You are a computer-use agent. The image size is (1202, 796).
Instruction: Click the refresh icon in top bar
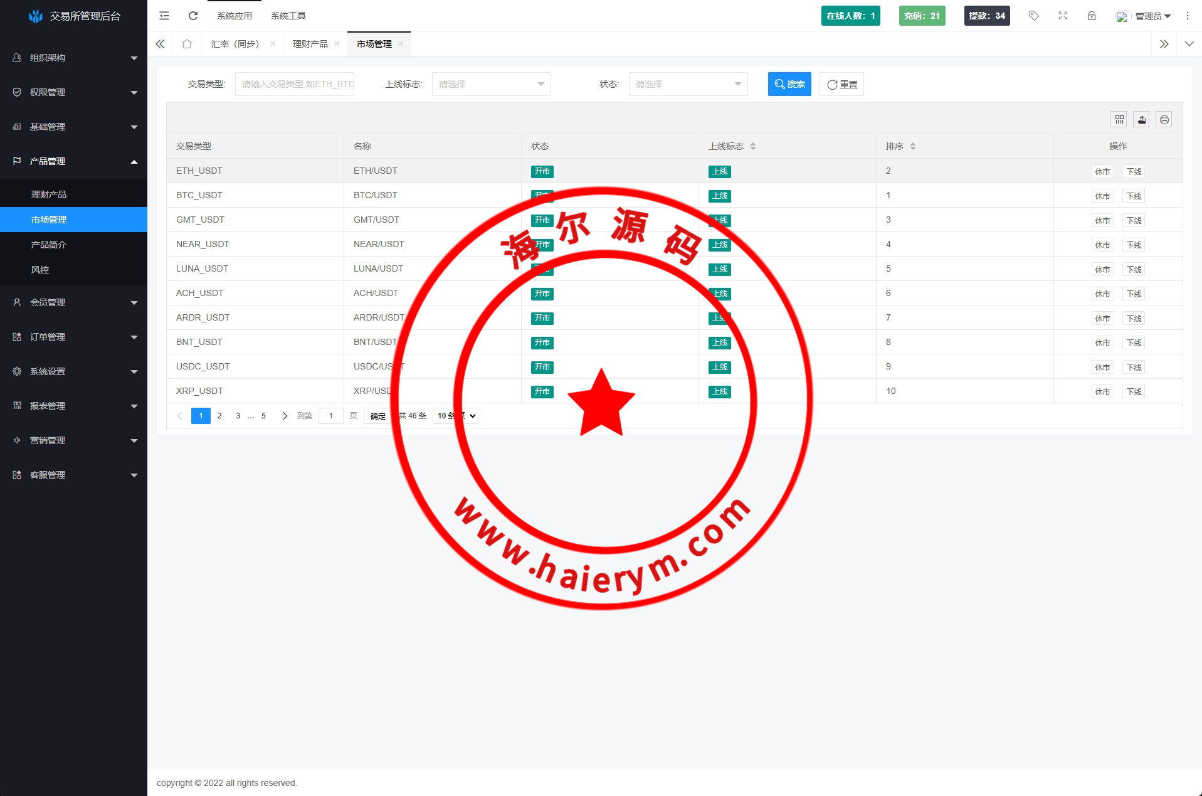click(x=193, y=16)
